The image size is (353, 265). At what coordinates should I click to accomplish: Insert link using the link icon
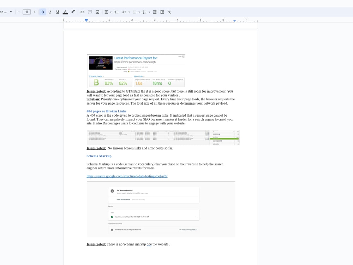[x=82, y=12]
